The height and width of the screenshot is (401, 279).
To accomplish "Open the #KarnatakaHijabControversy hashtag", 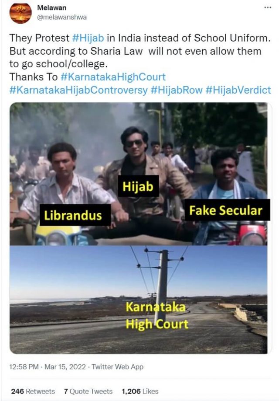I will pyautogui.click(x=78, y=90).
